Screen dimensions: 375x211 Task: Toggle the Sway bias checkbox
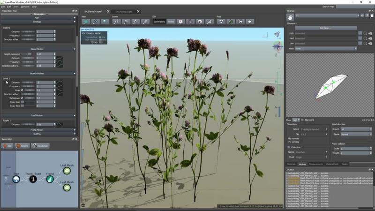click(22, 102)
